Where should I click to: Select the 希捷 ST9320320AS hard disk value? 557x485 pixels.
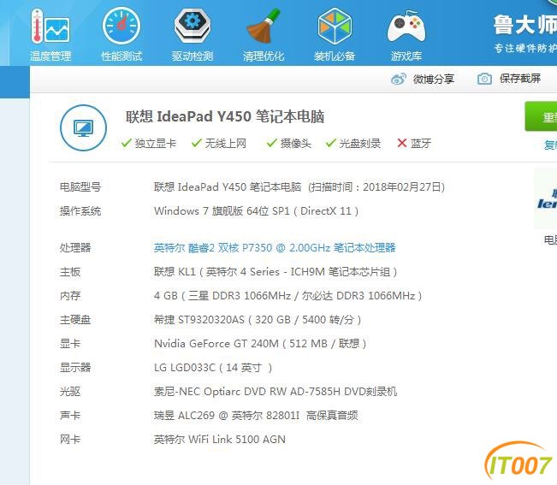pos(258,320)
